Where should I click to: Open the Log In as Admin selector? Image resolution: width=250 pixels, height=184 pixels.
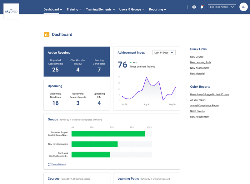click(222, 7)
